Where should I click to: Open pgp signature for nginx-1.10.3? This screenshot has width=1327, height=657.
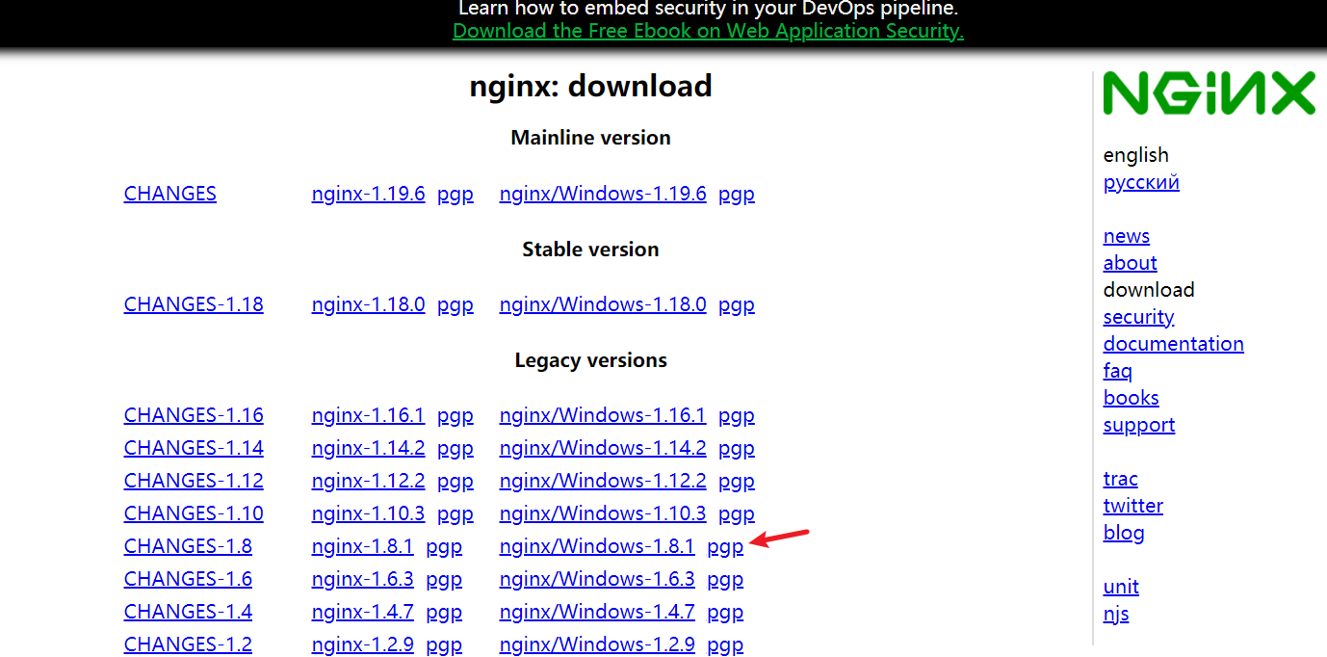click(455, 514)
